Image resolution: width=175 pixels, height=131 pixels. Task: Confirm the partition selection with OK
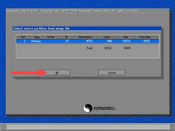click(x=57, y=73)
